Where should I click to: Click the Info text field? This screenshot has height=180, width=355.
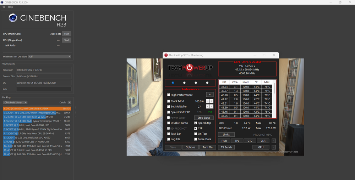(x=44, y=89)
